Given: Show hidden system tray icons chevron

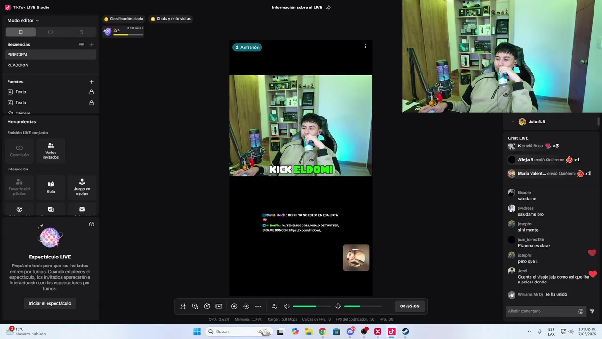Looking at the screenshot, I should point(530,331).
